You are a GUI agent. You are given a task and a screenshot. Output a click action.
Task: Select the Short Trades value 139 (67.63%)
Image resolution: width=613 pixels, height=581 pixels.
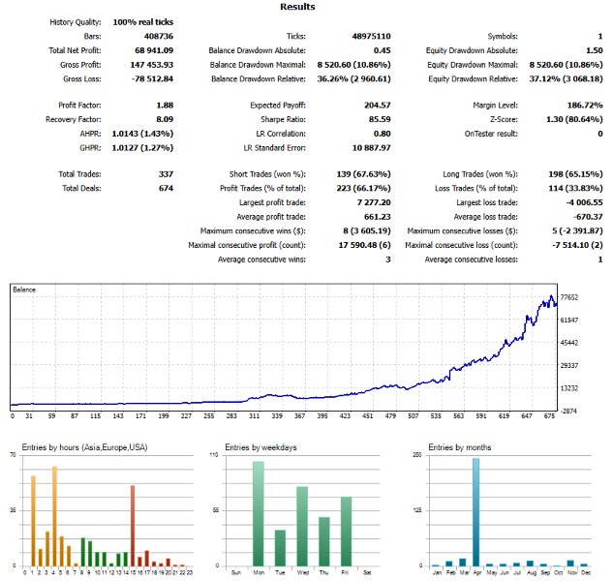pyautogui.click(x=363, y=174)
